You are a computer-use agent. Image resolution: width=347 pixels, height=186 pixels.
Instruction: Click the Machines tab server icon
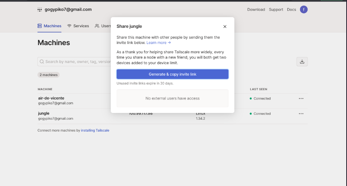click(40, 26)
